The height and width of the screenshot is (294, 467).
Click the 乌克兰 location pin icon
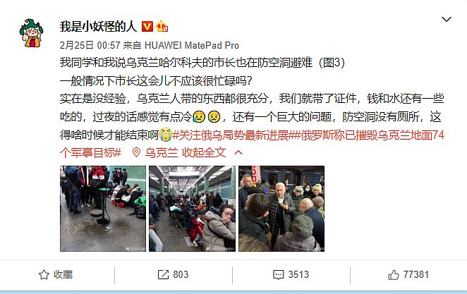(136, 153)
